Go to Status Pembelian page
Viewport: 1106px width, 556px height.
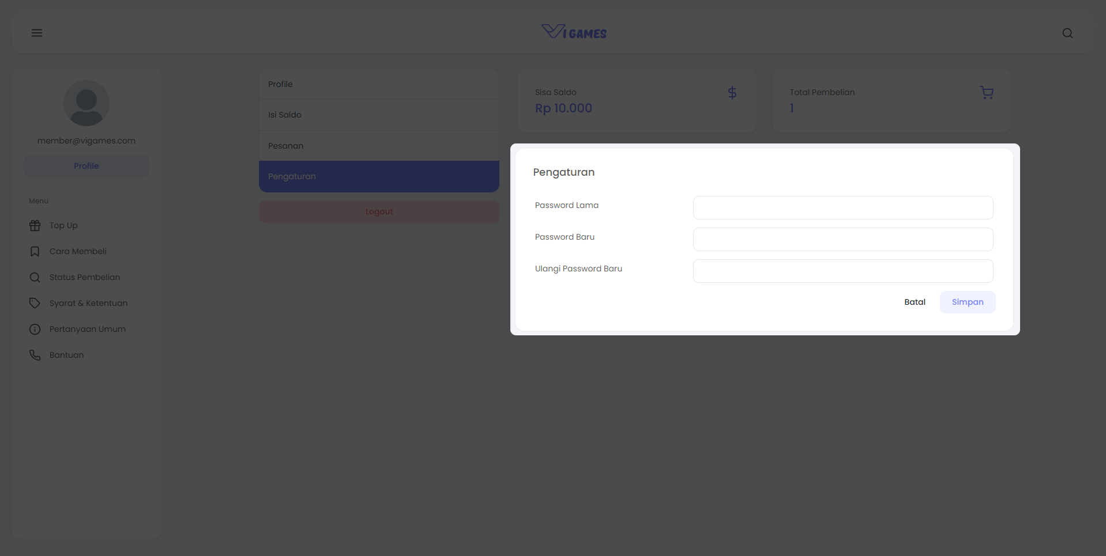click(85, 277)
